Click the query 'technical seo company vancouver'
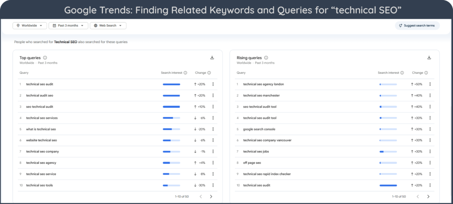This screenshot has height=204, width=453. 267,140
